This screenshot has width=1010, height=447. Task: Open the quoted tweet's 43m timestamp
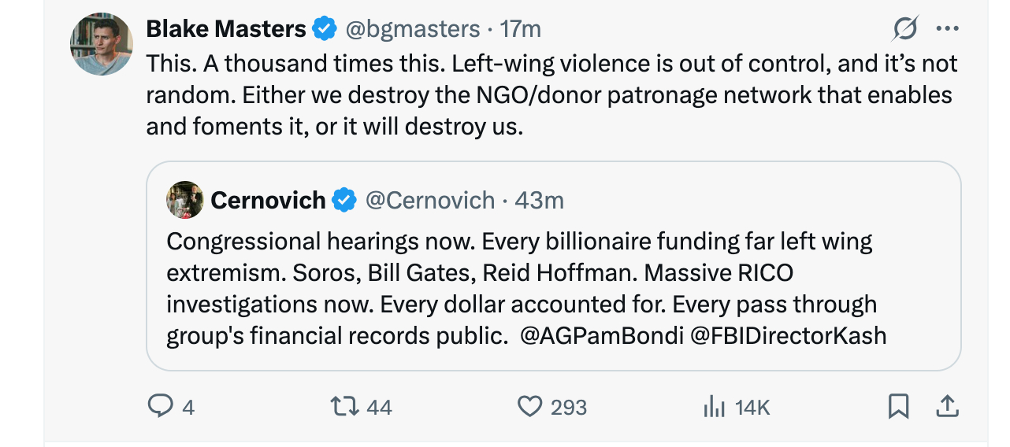click(x=539, y=201)
